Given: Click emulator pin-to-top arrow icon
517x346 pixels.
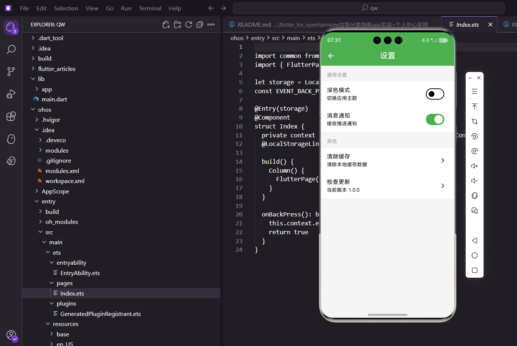Looking at the screenshot, I should point(475,107).
